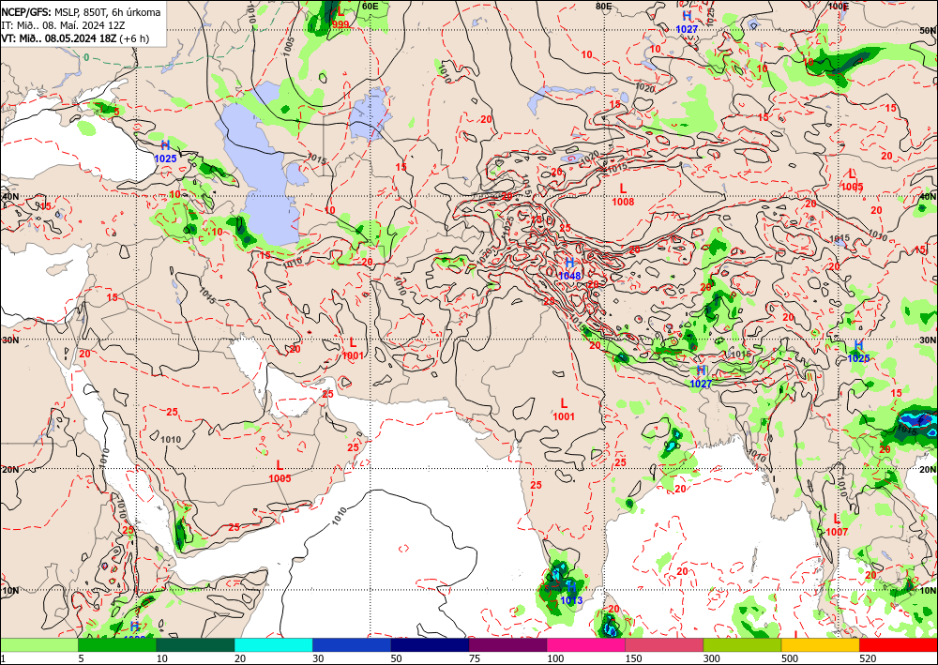Click the L 1008 low pressure label
938x665 pixels.
(x=623, y=195)
